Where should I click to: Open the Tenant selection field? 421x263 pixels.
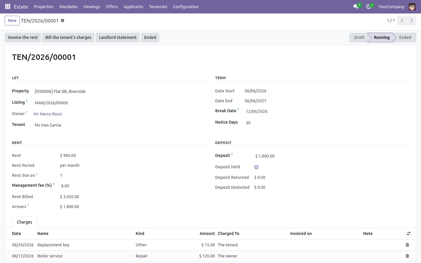(120, 125)
